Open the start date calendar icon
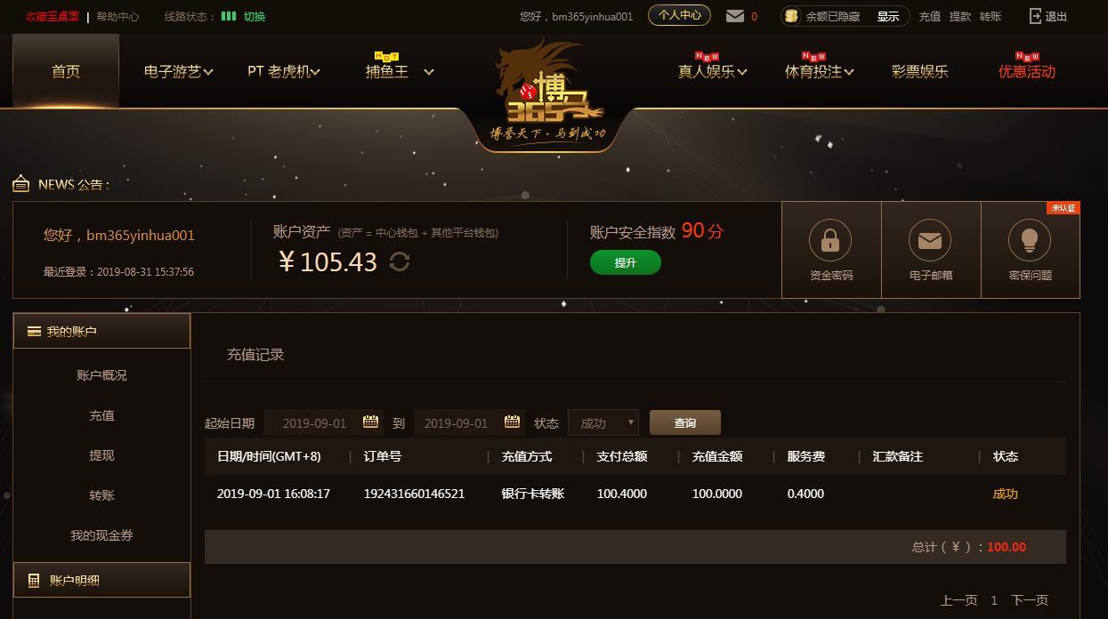 [371, 422]
